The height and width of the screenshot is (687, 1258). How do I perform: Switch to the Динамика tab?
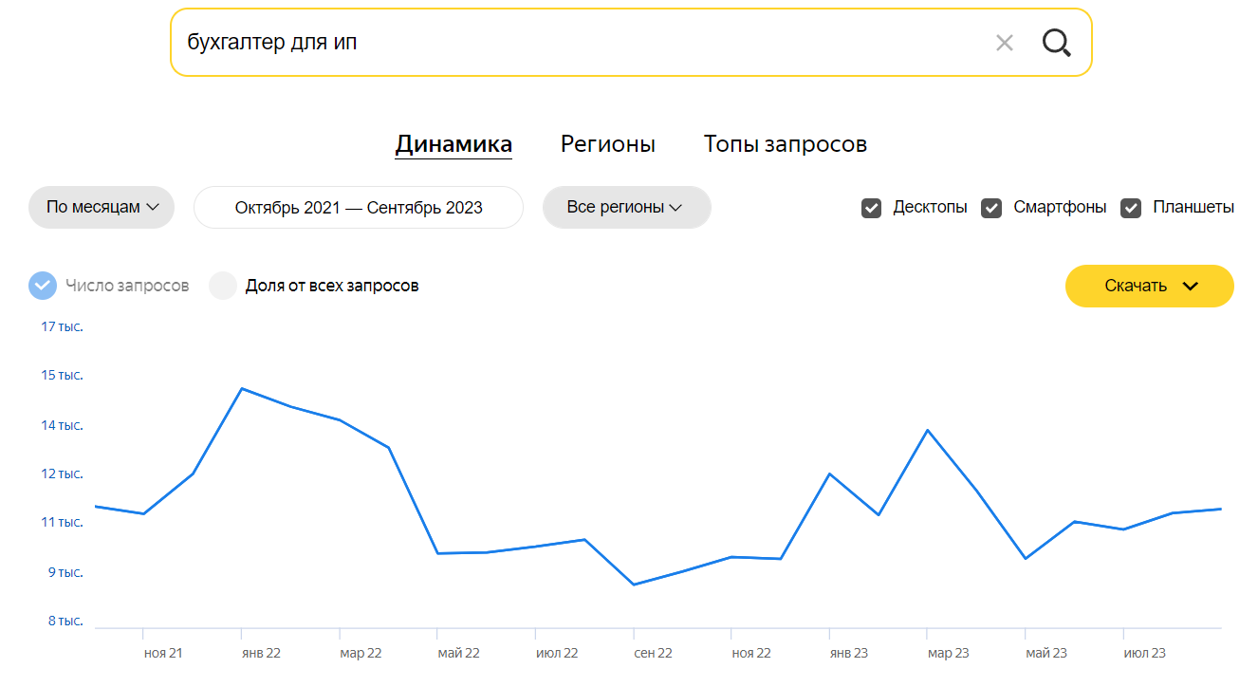[x=453, y=144]
